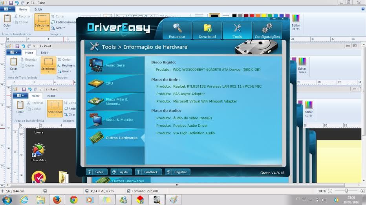
Task: Click Exibir tab in 2 - Paint window
Action: (51, 96)
